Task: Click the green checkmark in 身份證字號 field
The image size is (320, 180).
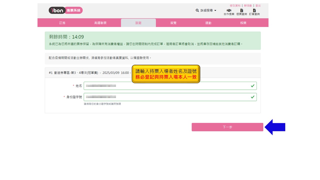Action: [252, 97]
